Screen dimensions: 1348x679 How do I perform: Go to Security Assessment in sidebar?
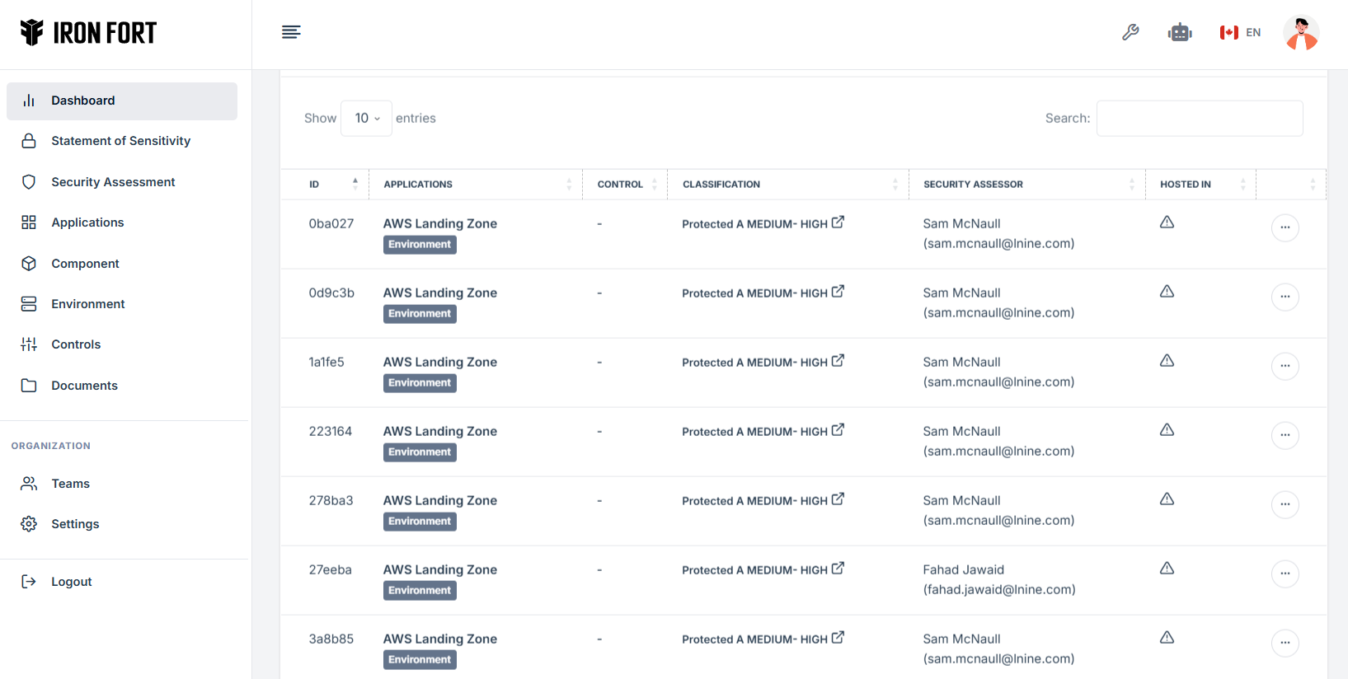tap(113, 182)
